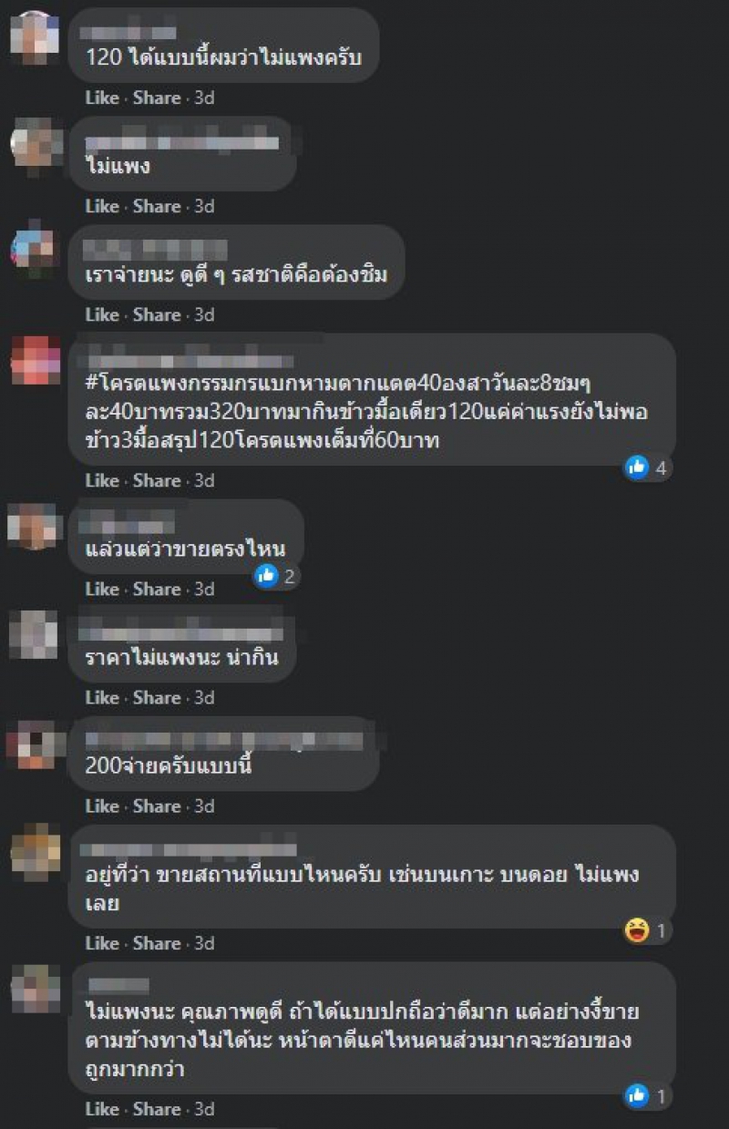The image size is (729, 1129).
Task: Like the comment 'เราจ่ายนะ ดูดี ๆ'
Action: [x=102, y=314]
